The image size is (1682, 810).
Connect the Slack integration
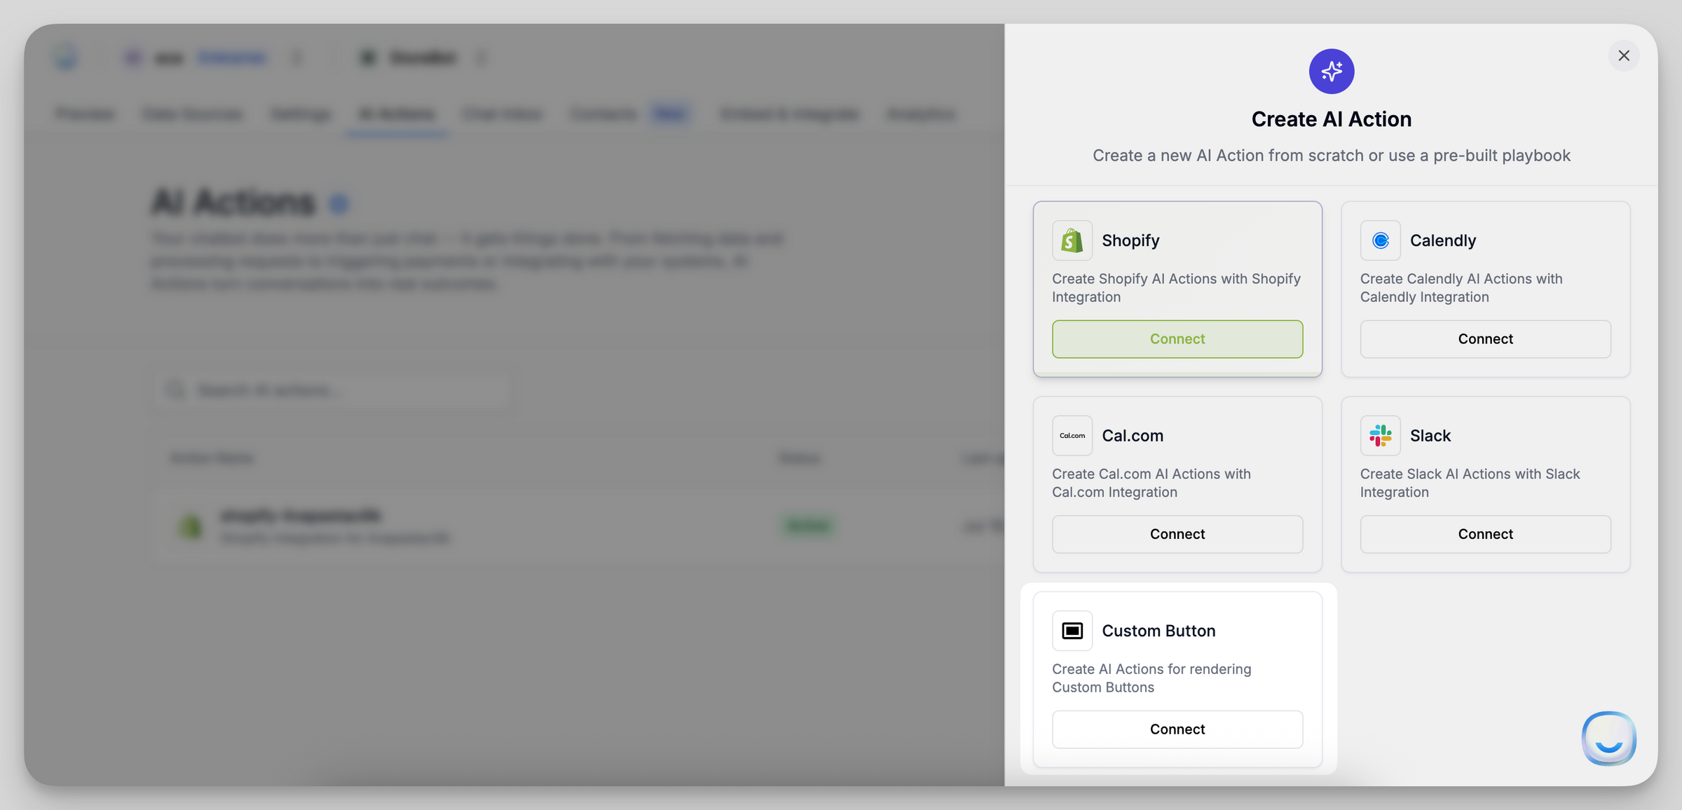(x=1485, y=534)
